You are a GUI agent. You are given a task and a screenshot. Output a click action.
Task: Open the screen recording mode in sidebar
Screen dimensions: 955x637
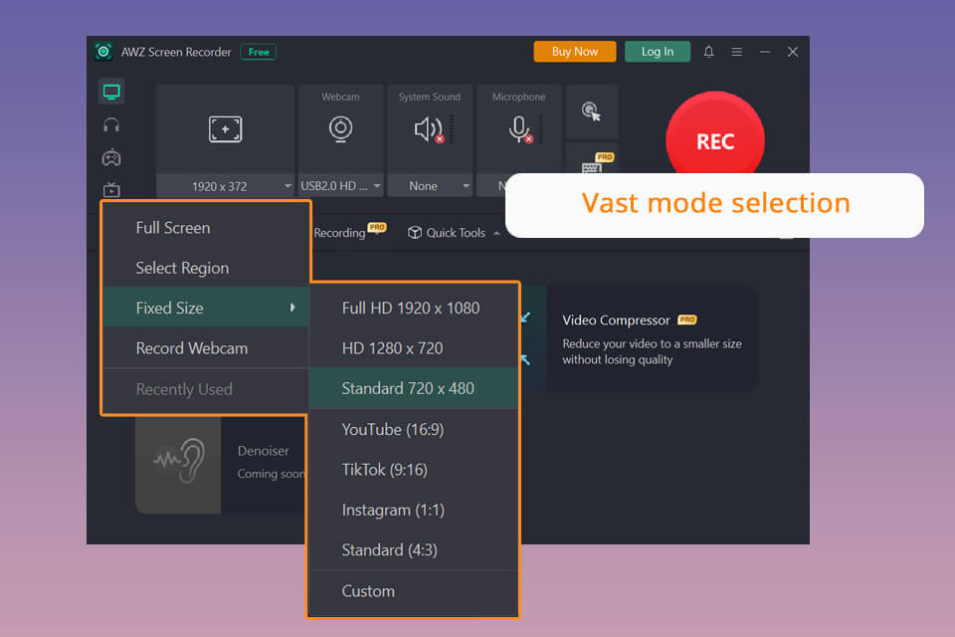pyautogui.click(x=111, y=92)
